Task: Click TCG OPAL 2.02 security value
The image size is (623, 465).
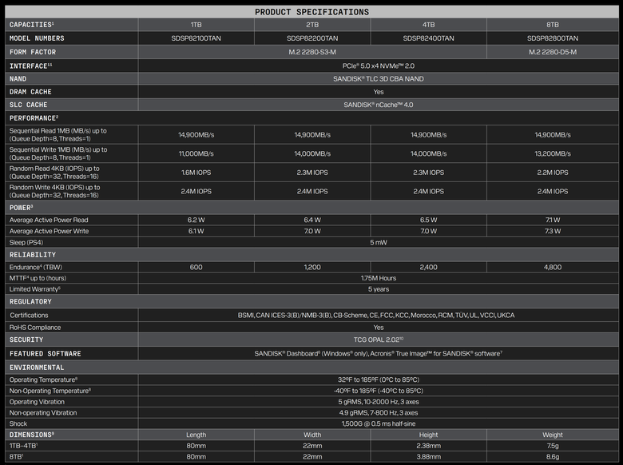Action: 379,340
